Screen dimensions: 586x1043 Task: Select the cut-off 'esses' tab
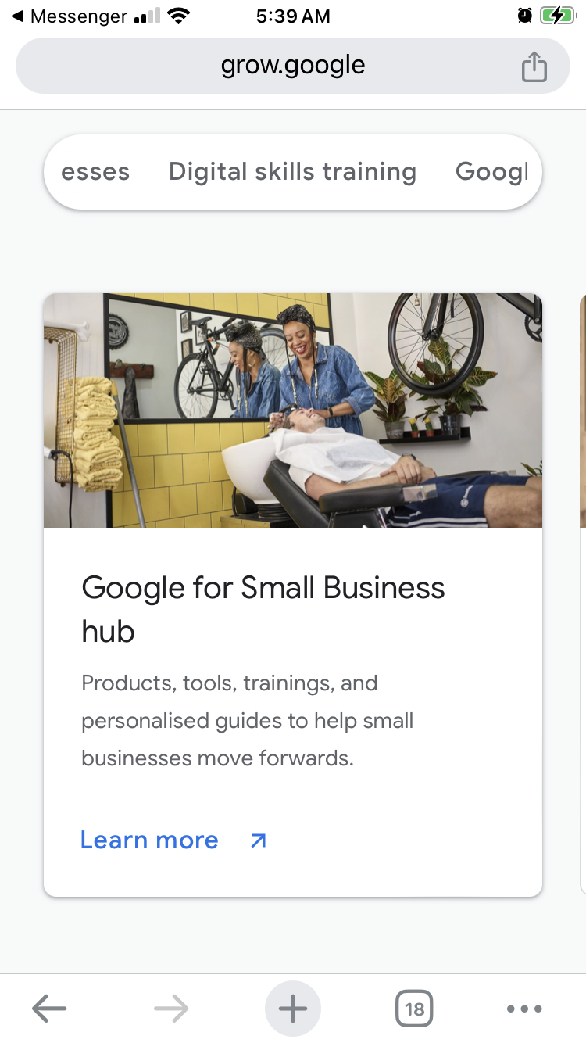coord(95,171)
